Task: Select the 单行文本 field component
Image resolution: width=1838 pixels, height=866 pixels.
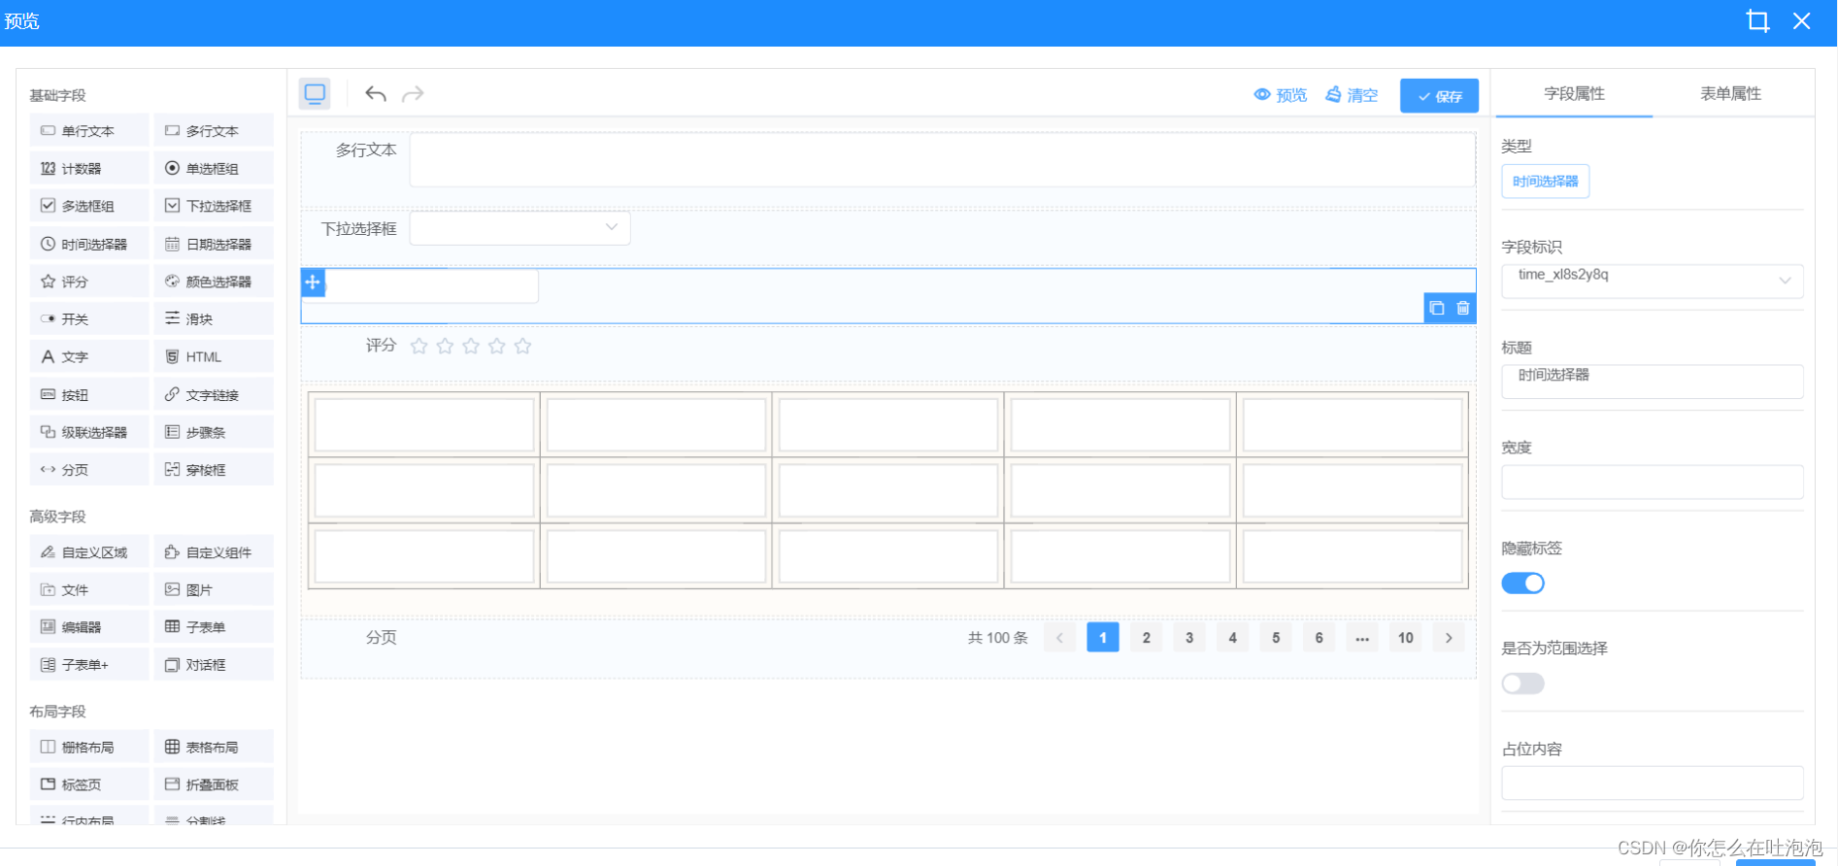Action: pyautogui.click(x=89, y=130)
